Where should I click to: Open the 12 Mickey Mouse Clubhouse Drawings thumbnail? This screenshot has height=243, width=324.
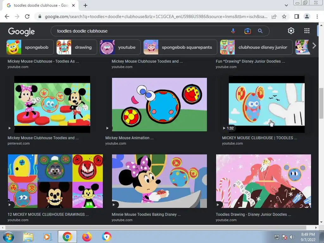coord(55,181)
